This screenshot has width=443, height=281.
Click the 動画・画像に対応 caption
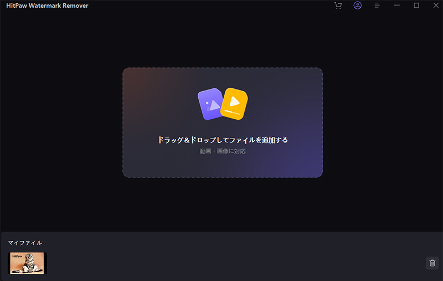pyautogui.click(x=223, y=151)
